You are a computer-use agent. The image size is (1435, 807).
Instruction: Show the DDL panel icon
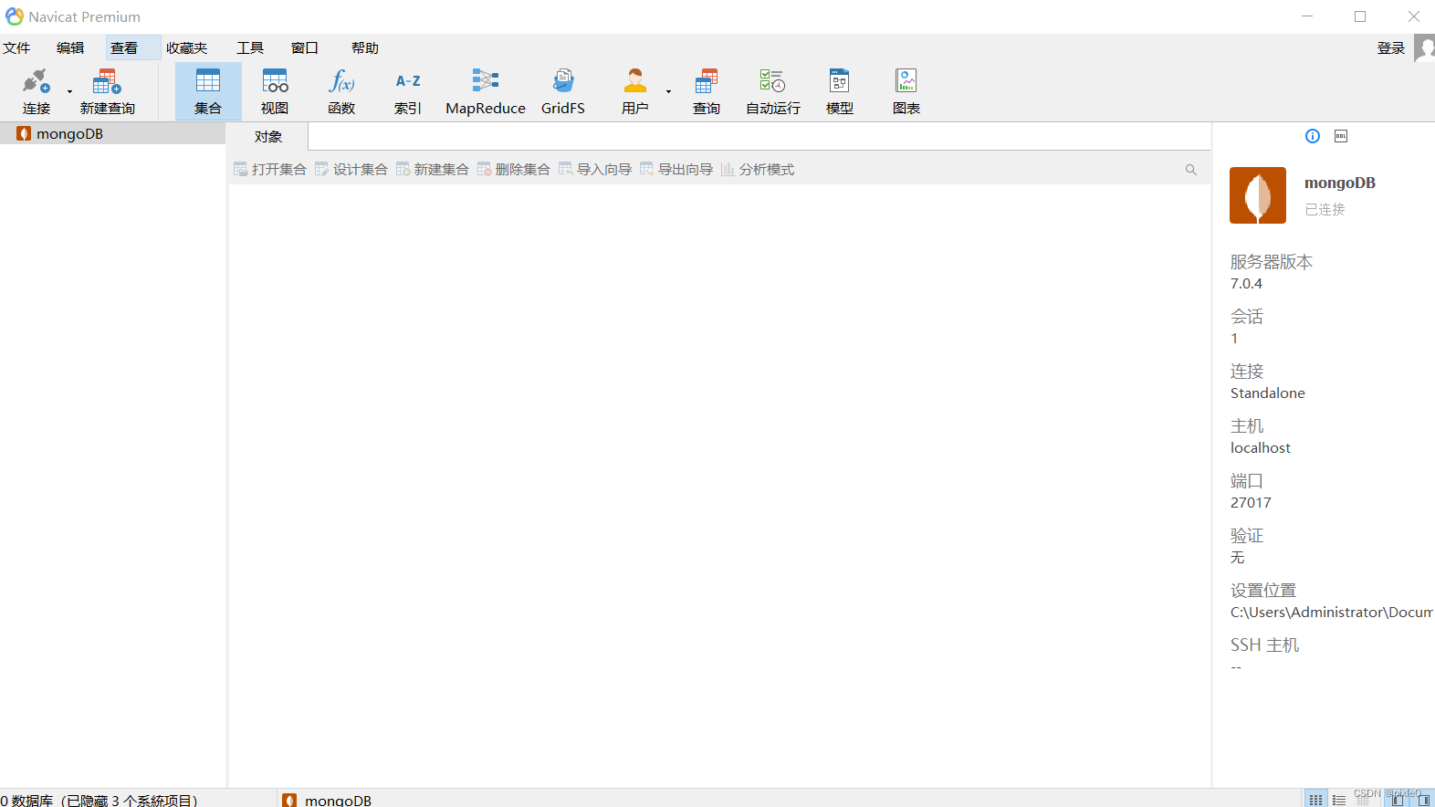pyautogui.click(x=1341, y=136)
